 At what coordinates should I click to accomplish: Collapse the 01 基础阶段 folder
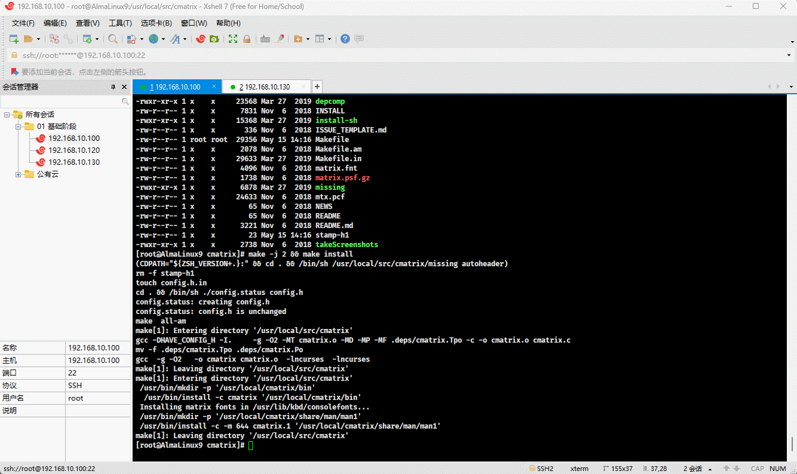pyautogui.click(x=19, y=127)
